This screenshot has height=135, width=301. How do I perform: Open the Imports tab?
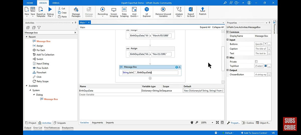110,122
